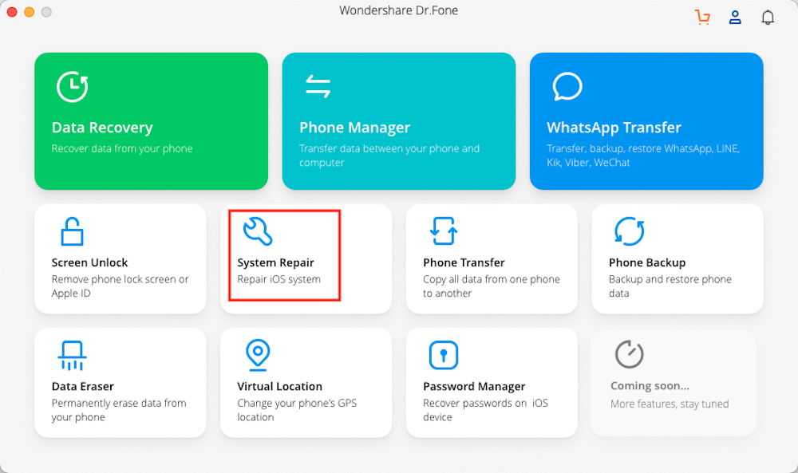The image size is (798, 473).
Task: Select the Password Manager label
Action: point(474,387)
